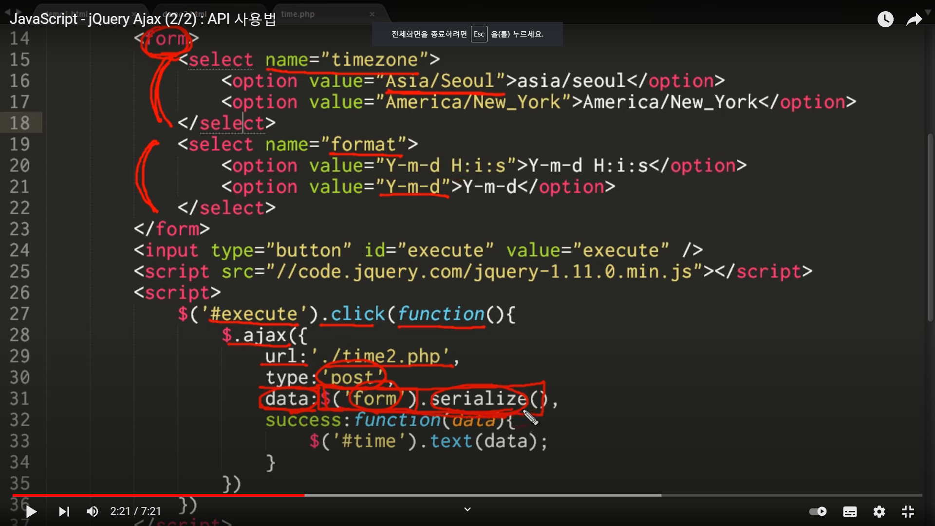Click the '#execute' selector on line 27
The height and width of the screenshot is (526, 935).
(254, 314)
